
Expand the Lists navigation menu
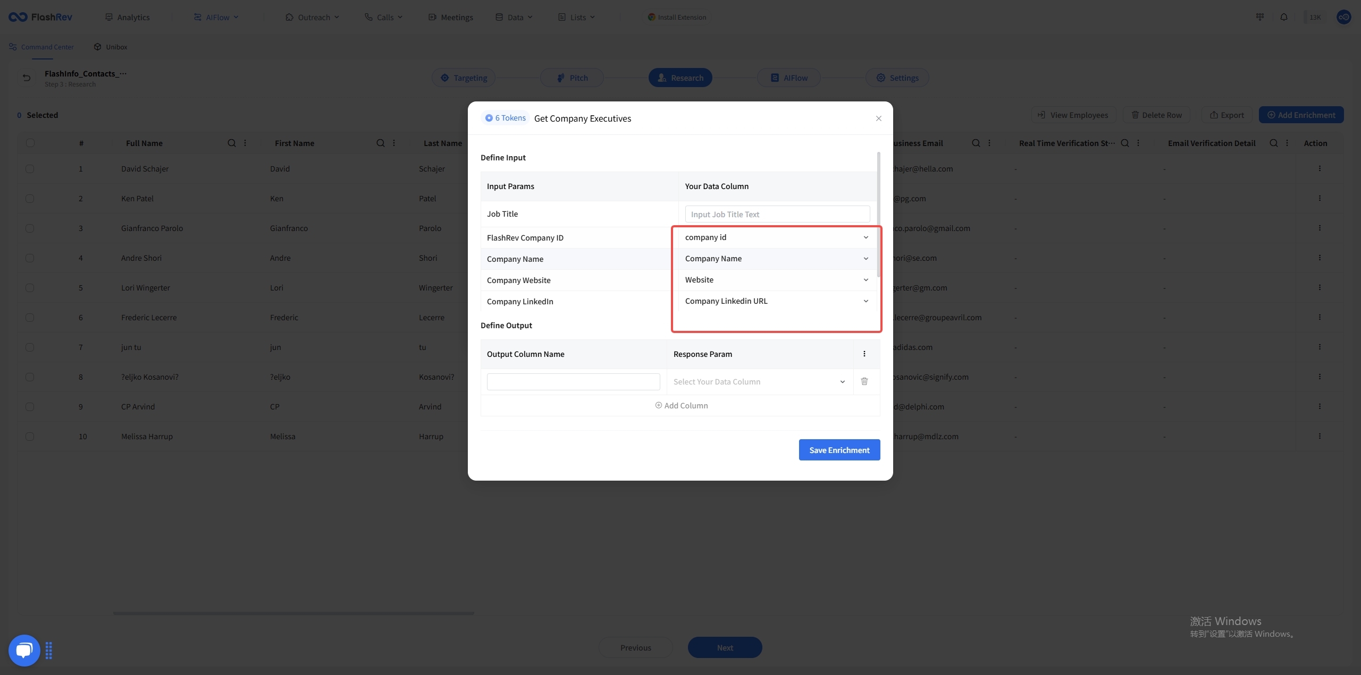577,17
